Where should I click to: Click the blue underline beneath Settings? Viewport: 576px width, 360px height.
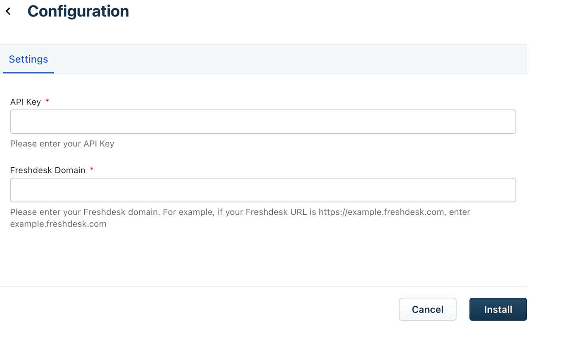point(28,73)
